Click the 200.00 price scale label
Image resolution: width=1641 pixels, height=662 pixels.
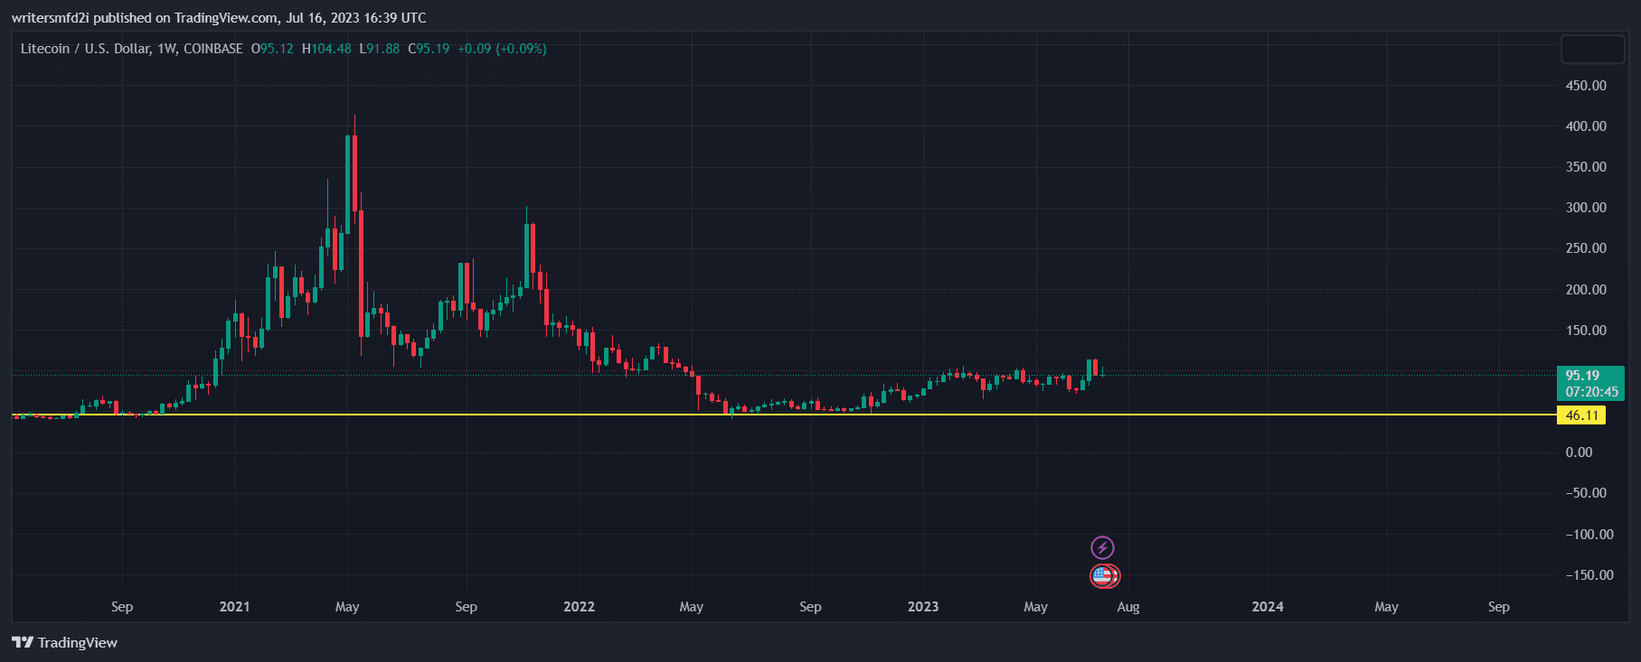1586,290
